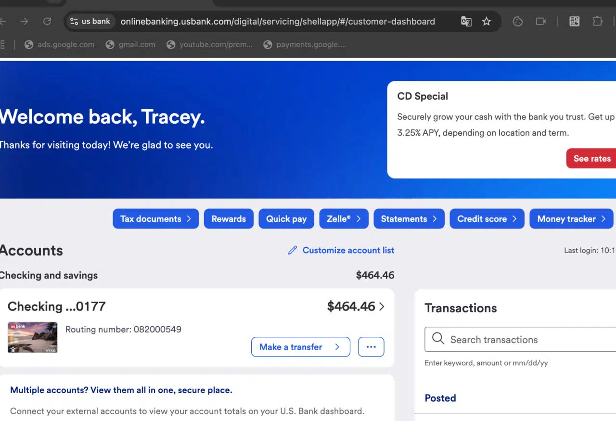The image size is (616, 421).
Task: Click the Routing number: 082000549 text
Action: point(123,330)
